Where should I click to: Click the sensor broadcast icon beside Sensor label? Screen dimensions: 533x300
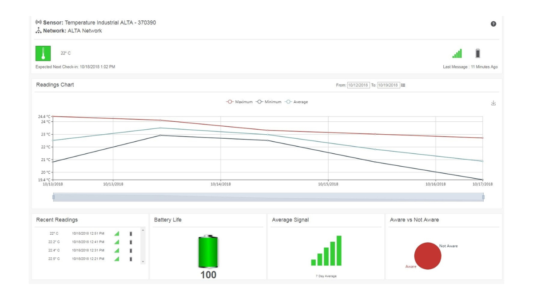click(x=39, y=22)
